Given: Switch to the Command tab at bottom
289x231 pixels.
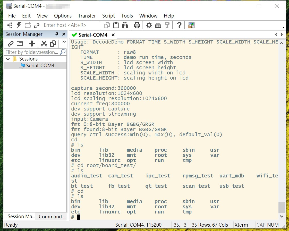Looking at the screenshot, I should (50, 217).
